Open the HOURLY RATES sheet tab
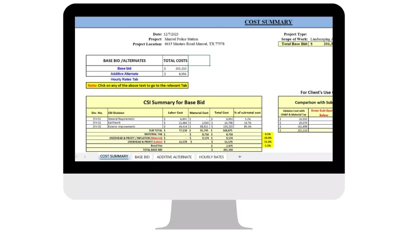The image size is (408, 233). (x=211, y=157)
